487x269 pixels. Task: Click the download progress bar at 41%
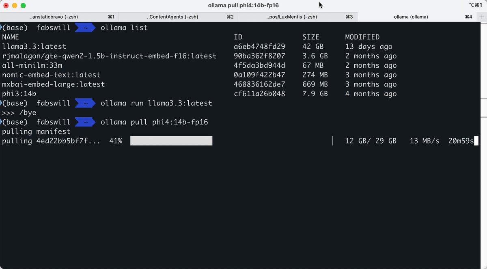point(231,141)
